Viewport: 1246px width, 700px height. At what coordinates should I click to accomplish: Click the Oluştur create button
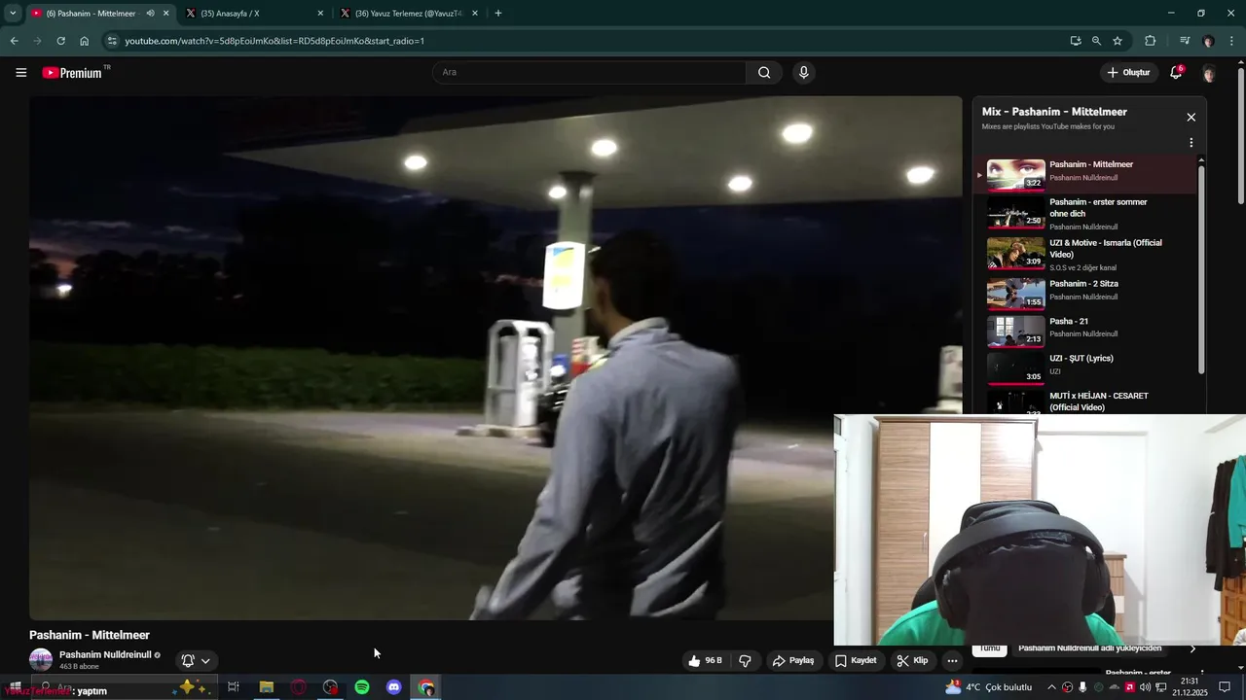coord(1128,73)
